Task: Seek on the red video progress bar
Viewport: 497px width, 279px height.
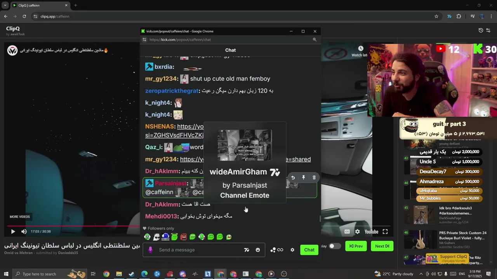Action: pos(73,226)
